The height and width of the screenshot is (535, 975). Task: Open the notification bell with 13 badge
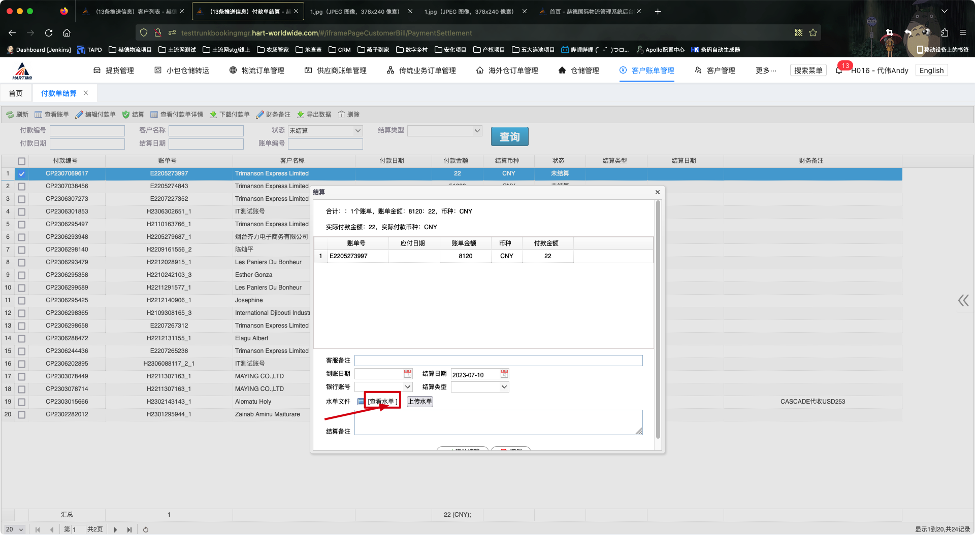point(839,70)
